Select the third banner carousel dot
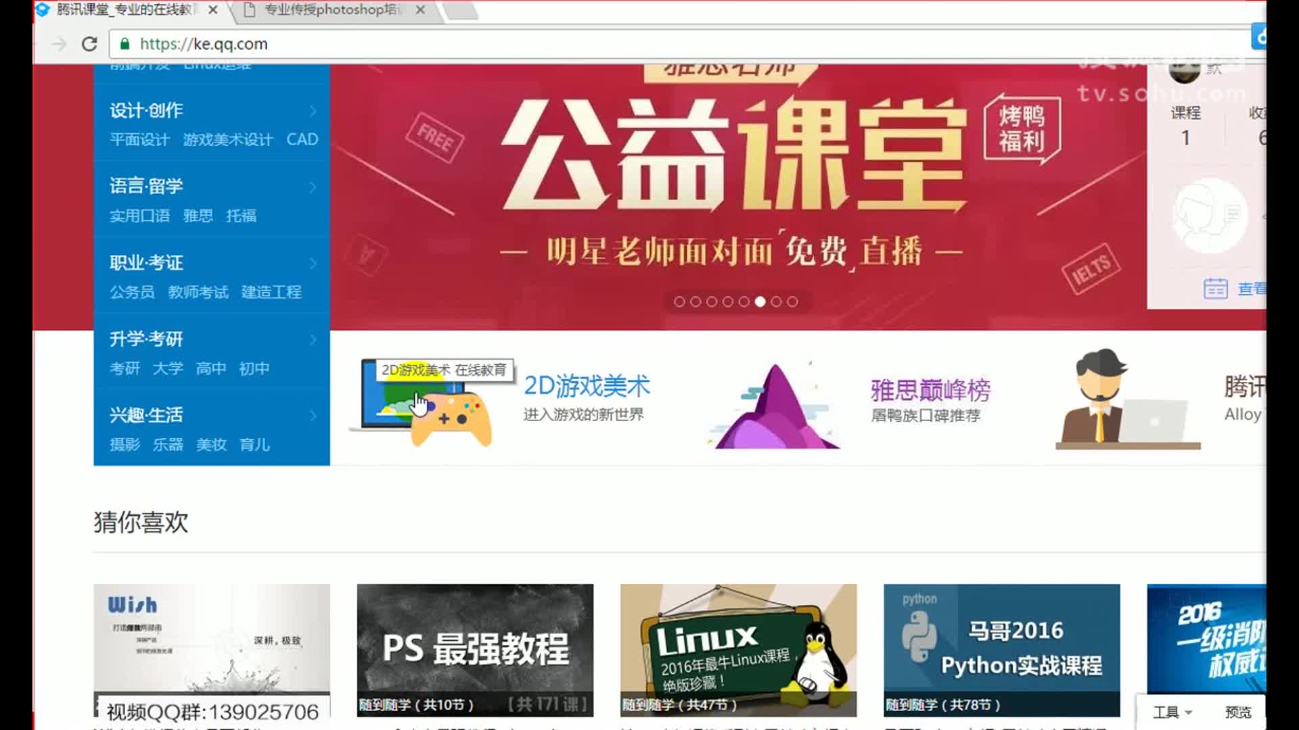 click(x=712, y=301)
